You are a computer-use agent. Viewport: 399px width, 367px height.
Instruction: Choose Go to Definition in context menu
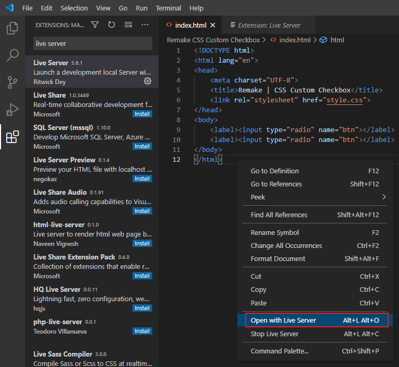(315, 171)
